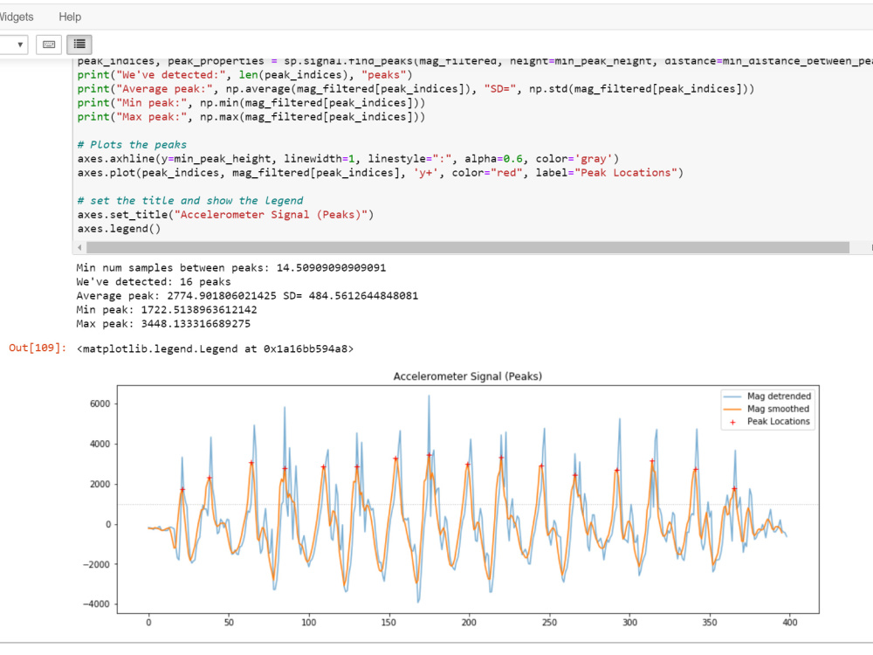The image size is (873, 655).
Task: Open the Help menu
Action: pos(70,16)
